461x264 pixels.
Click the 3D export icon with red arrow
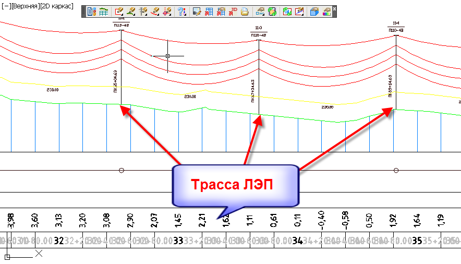(x=234, y=11)
